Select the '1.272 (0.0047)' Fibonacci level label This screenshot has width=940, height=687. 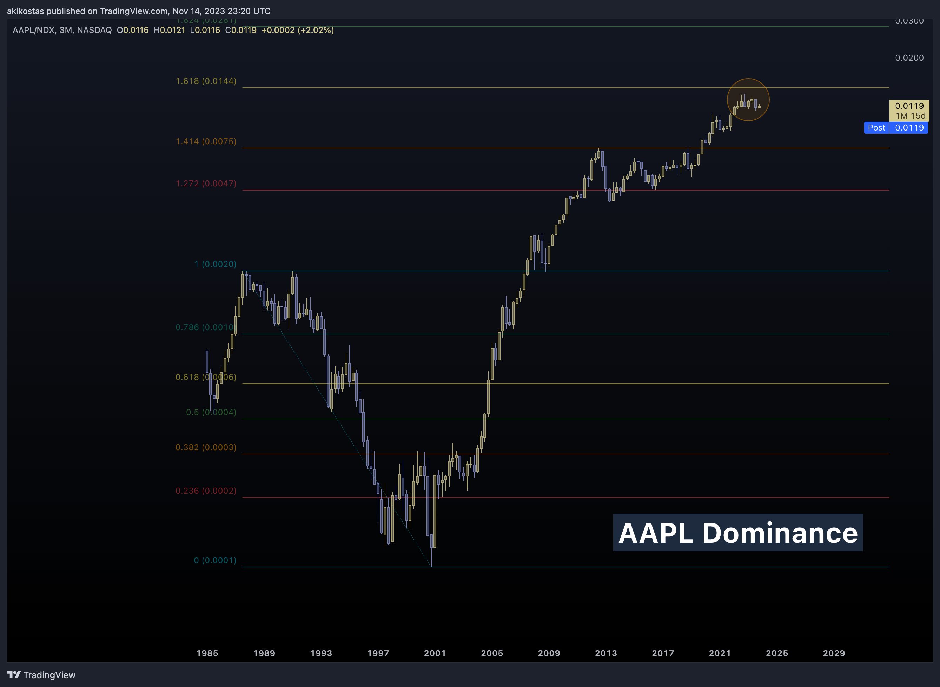pos(206,184)
